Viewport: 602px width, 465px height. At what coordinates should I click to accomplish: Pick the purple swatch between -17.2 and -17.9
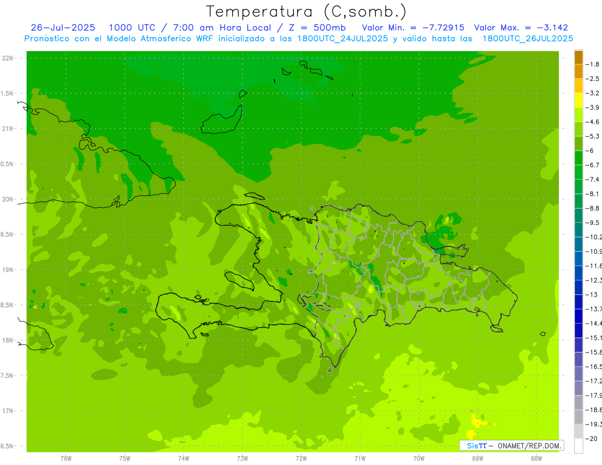[x=578, y=388]
